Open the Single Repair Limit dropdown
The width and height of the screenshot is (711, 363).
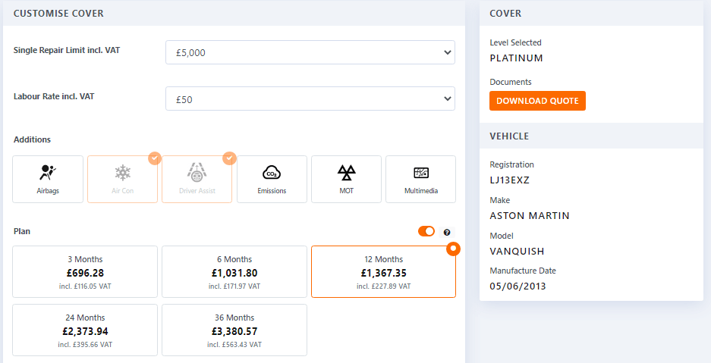(310, 53)
